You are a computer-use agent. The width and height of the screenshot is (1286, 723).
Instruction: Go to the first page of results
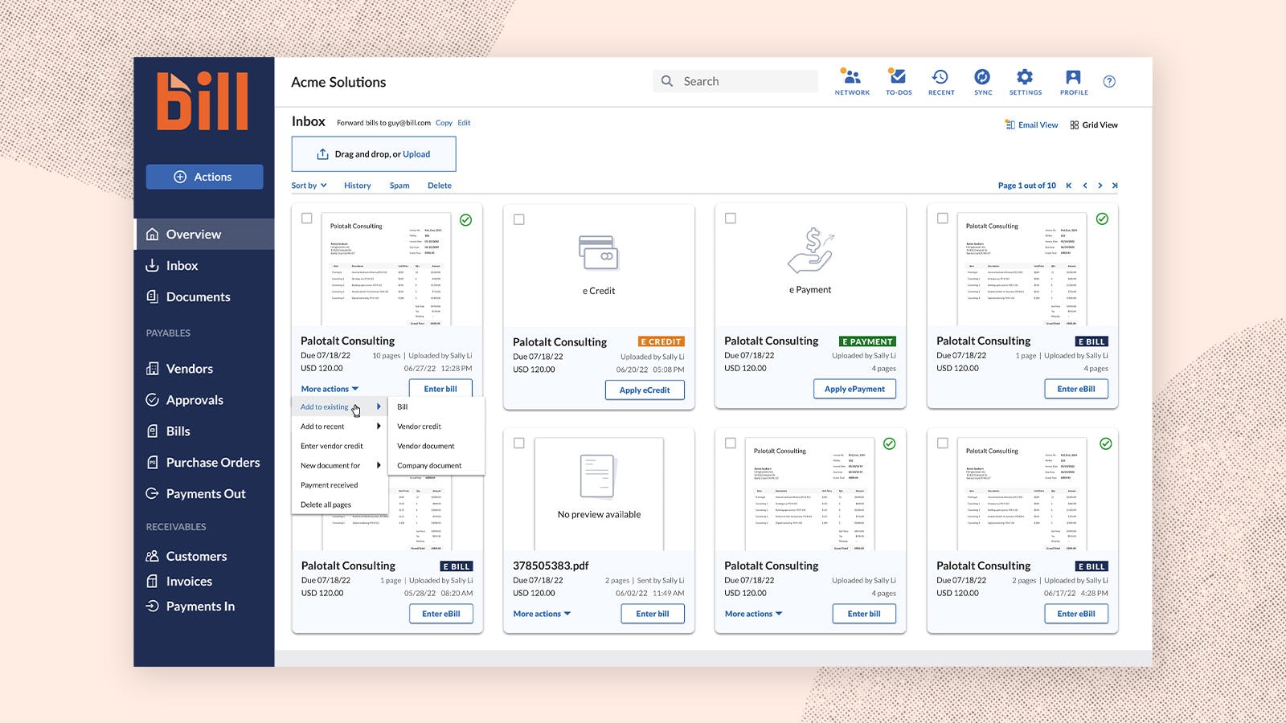click(1069, 186)
